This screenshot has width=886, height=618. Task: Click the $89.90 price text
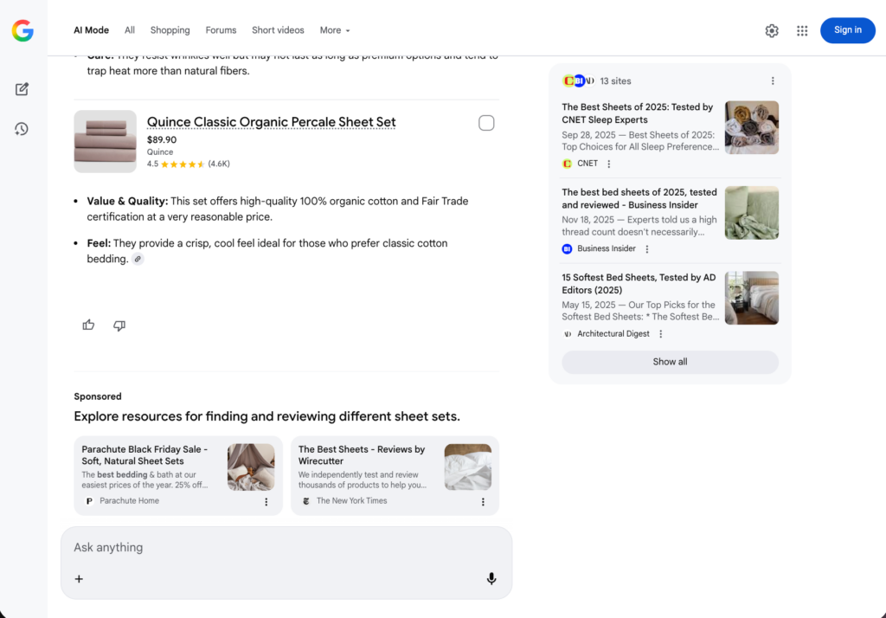[162, 139]
